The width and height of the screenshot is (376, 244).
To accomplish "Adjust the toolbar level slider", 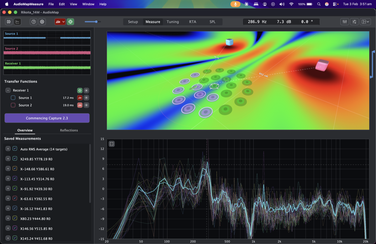I will pos(93,22).
